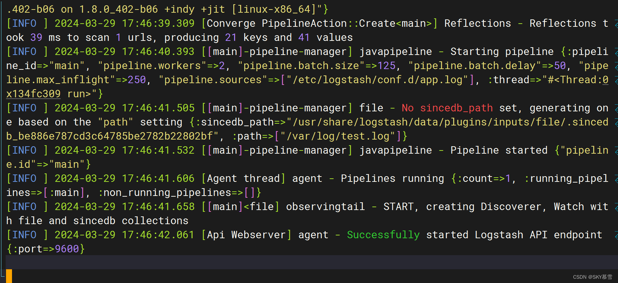Click the words 'Starting pipeline'
This screenshot has height=283, width=618.
point(502,51)
